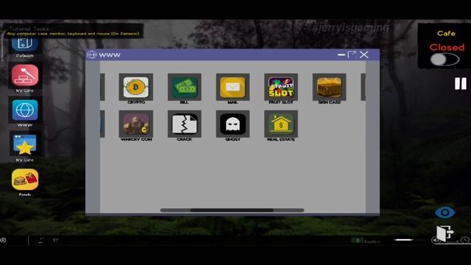Open the Warcry Coin site icon
The width and height of the screenshot is (471, 265).
point(135,124)
